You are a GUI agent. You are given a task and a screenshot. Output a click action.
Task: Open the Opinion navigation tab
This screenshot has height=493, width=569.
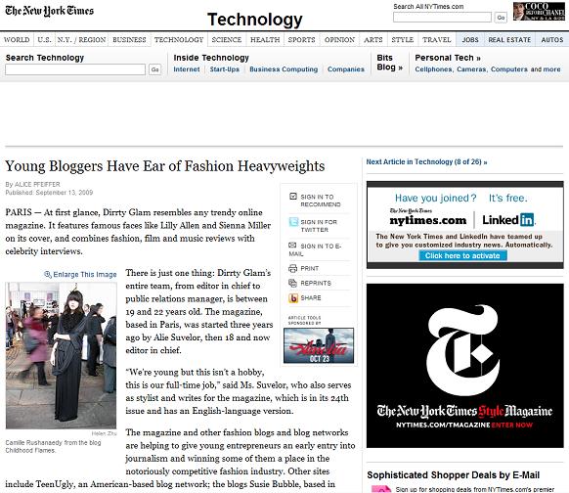point(339,39)
